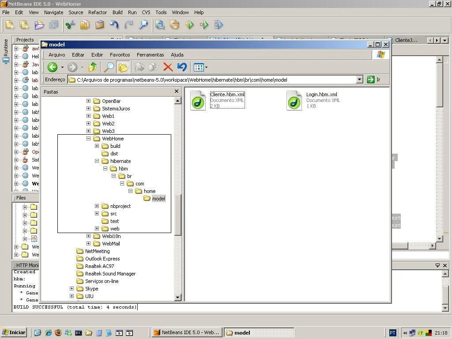Collapse the WebHome folder node

[x=88, y=139]
